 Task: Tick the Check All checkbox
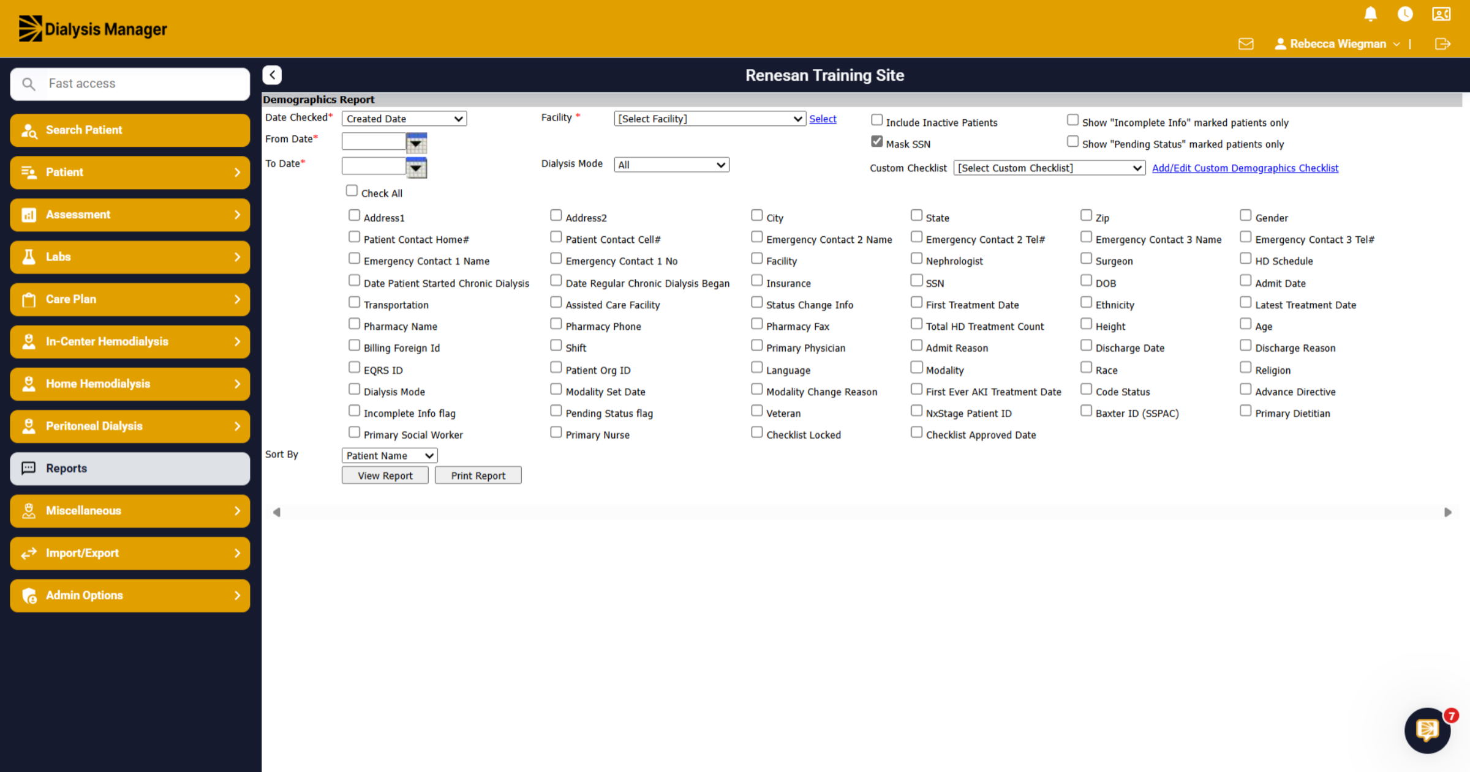(352, 191)
